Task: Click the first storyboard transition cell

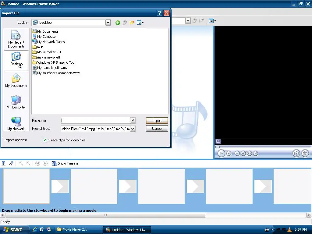Action: [x=60, y=186]
